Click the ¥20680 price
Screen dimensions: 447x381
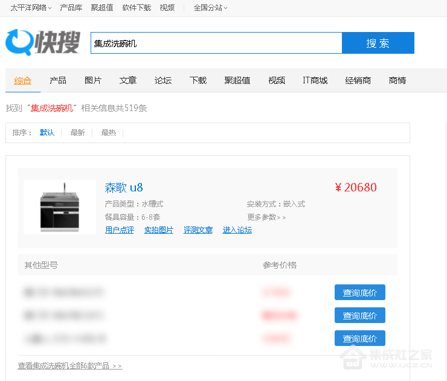[x=356, y=188]
